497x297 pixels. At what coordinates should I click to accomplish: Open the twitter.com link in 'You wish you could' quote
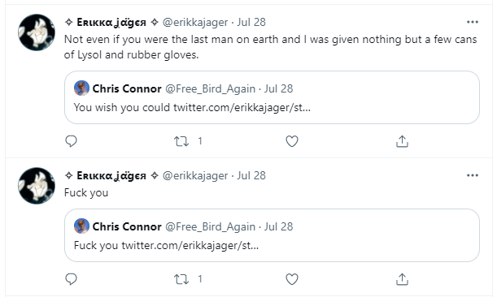tap(242, 108)
